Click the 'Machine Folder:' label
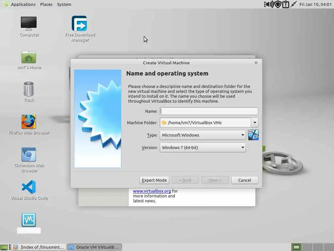This screenshot has height=251, width=334. pyautogui.click(x=142, y=123)
